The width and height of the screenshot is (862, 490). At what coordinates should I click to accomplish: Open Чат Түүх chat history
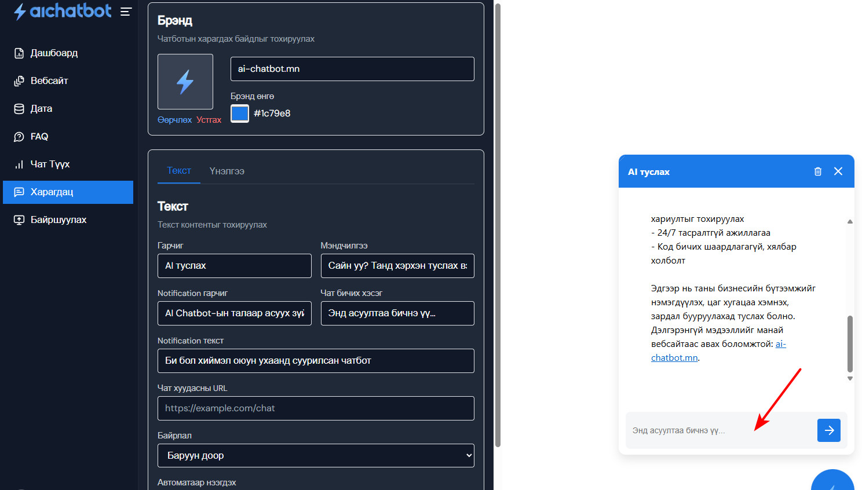tap(49, 164)
